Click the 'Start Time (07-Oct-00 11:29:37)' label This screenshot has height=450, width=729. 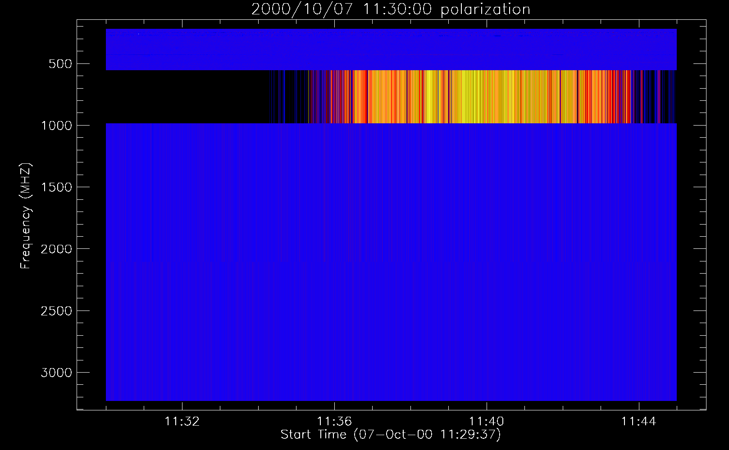(x=391, y=435)
